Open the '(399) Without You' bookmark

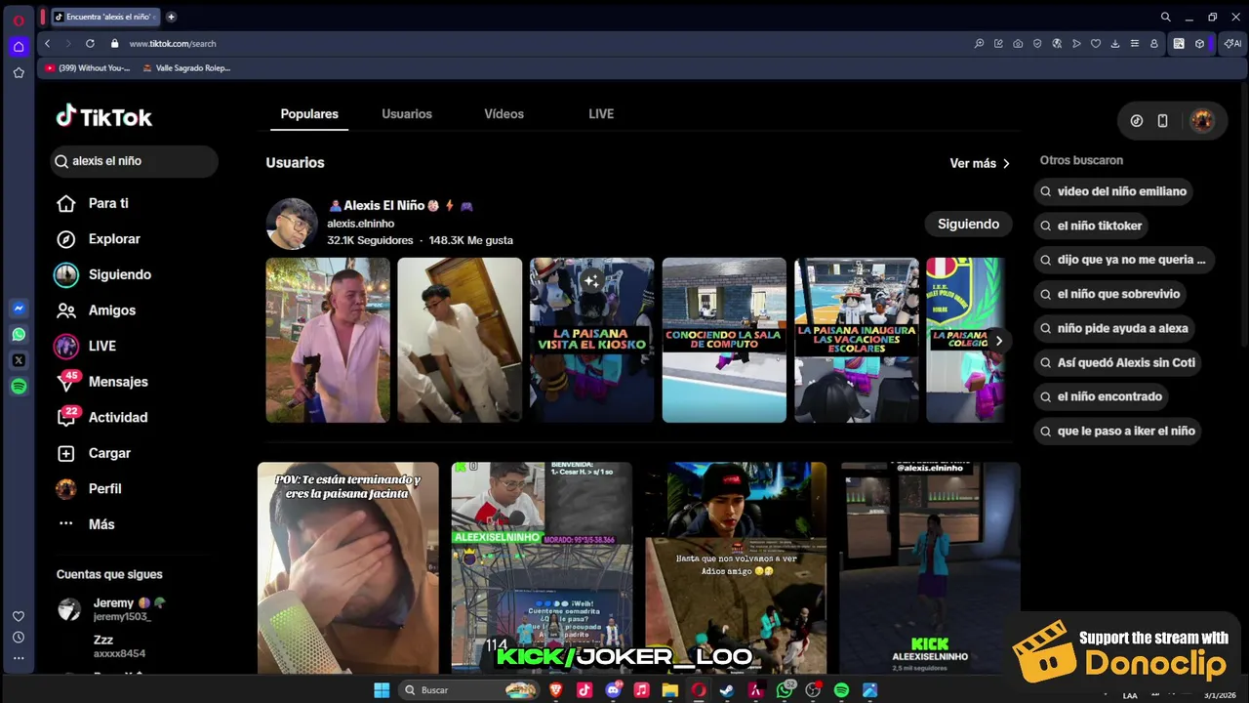point(87,68)
